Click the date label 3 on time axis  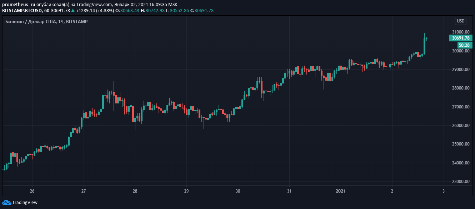(x=444, y=191)
